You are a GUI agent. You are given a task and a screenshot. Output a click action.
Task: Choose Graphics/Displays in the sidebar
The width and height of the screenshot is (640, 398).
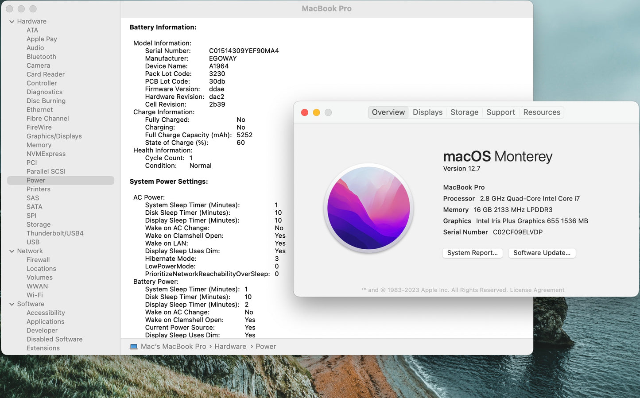click(x=54, y=136)
